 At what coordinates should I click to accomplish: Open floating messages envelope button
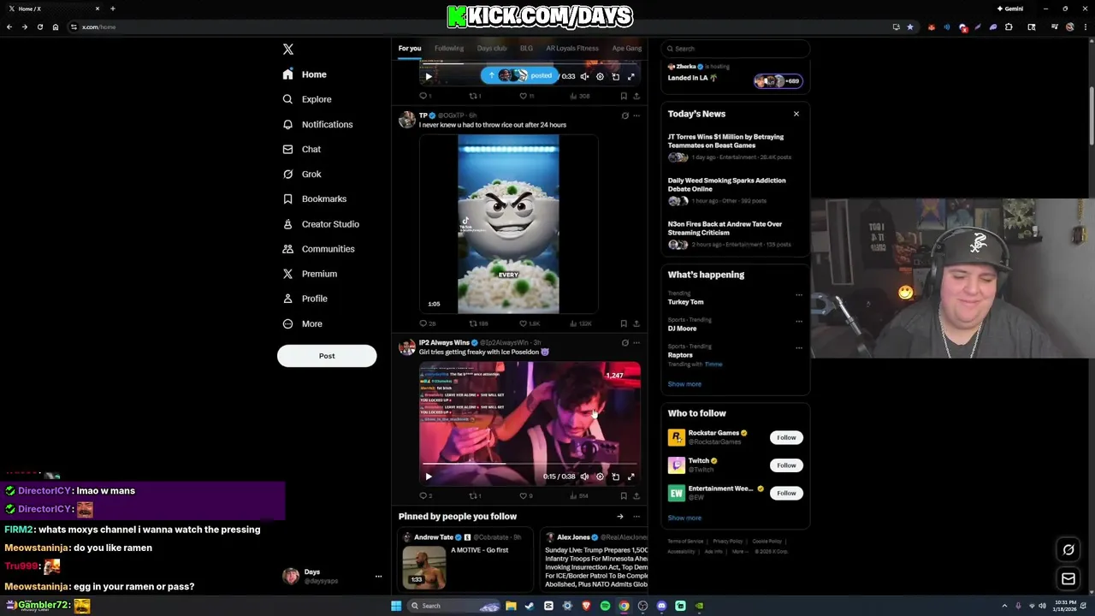click(x=1068, y=579)
